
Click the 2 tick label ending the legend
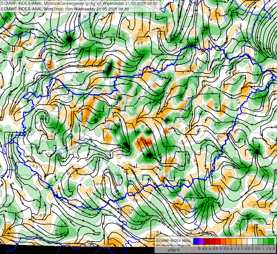[274, 249]
